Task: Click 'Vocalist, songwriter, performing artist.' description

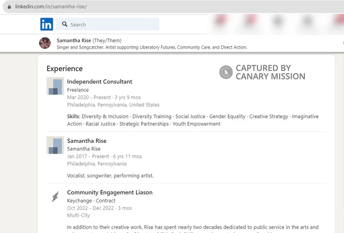Action: [x=111, y=176]
